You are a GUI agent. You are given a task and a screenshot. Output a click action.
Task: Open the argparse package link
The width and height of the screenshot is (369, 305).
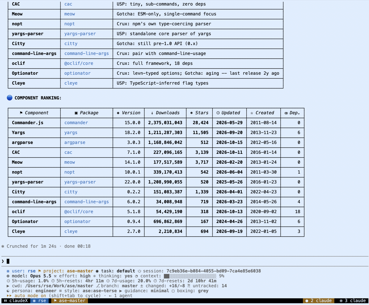pyautogui.click(x=75, y=142)
